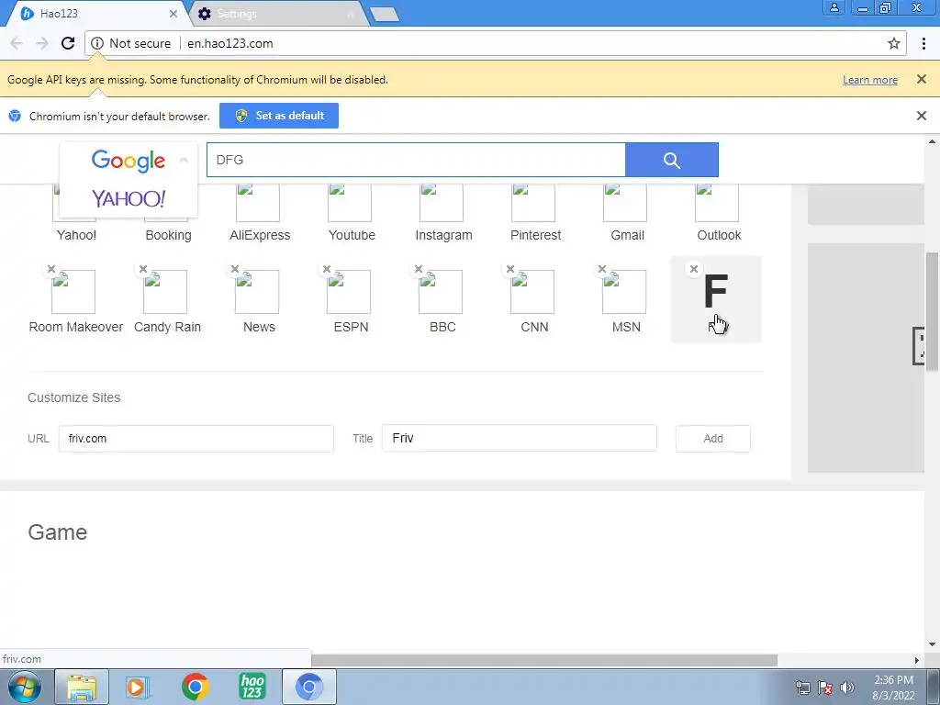940x705 pixels.
Task: Select YAHOO! as the search engine
Action: click(x=129, y=198)
